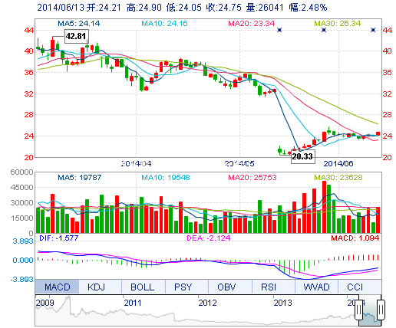
Task: Click the last candlestick on the chart
Action: point(378,133)
